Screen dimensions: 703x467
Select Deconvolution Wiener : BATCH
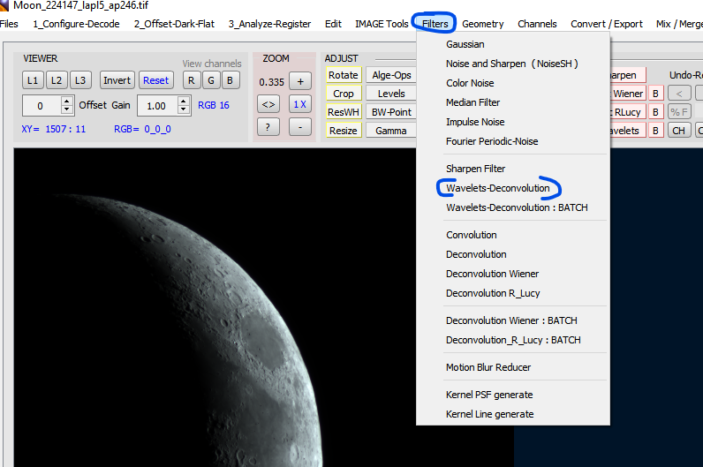point(513,320)
